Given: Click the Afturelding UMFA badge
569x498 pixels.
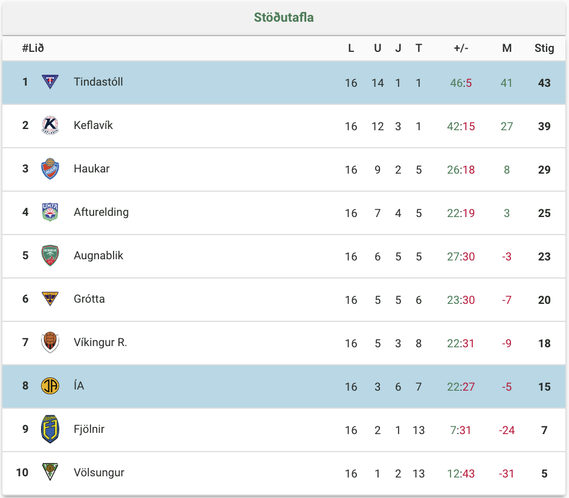Looking at the screenshot, I should (50, 212).
